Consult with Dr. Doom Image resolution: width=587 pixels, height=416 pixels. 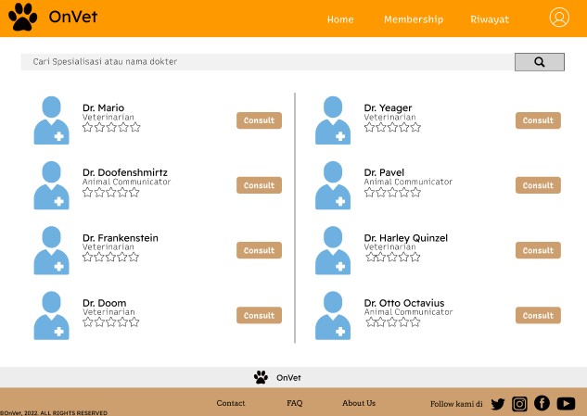pos(259,315)
